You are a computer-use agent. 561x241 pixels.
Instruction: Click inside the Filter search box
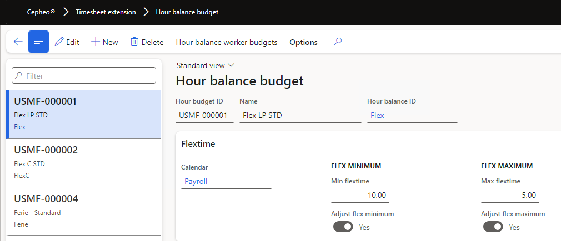(x=84, y=76)
